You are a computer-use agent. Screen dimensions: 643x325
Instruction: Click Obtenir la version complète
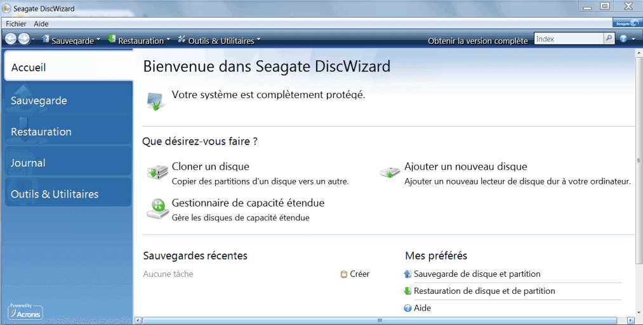478,41
